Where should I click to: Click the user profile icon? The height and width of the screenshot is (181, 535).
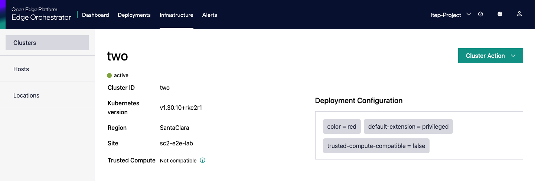click(519, 14)
